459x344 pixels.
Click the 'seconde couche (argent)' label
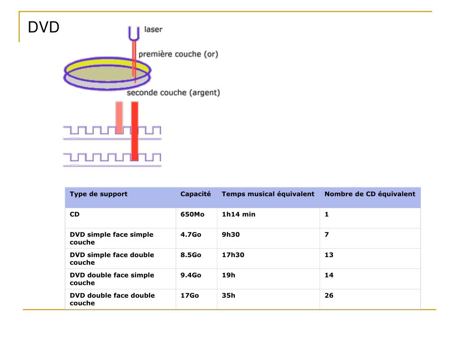click(x=173, y=93)
